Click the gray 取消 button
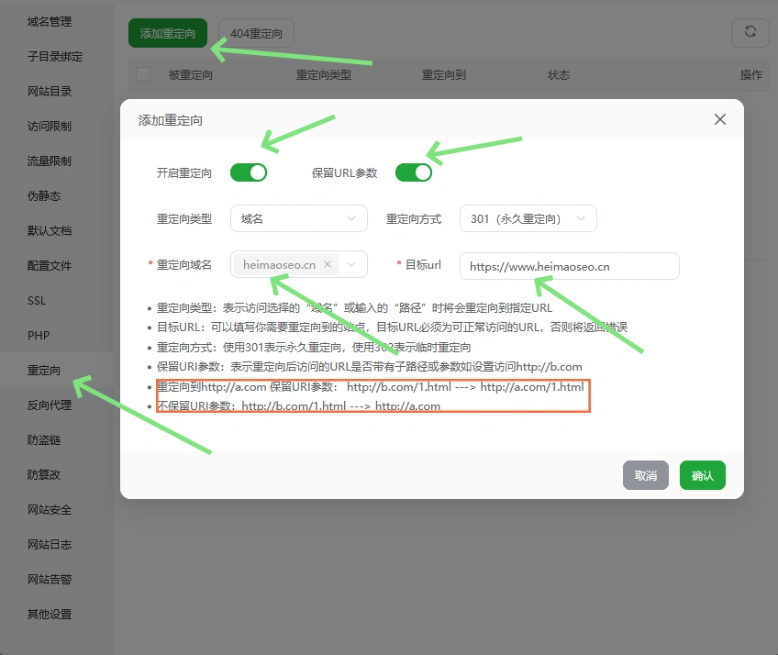 645,475
